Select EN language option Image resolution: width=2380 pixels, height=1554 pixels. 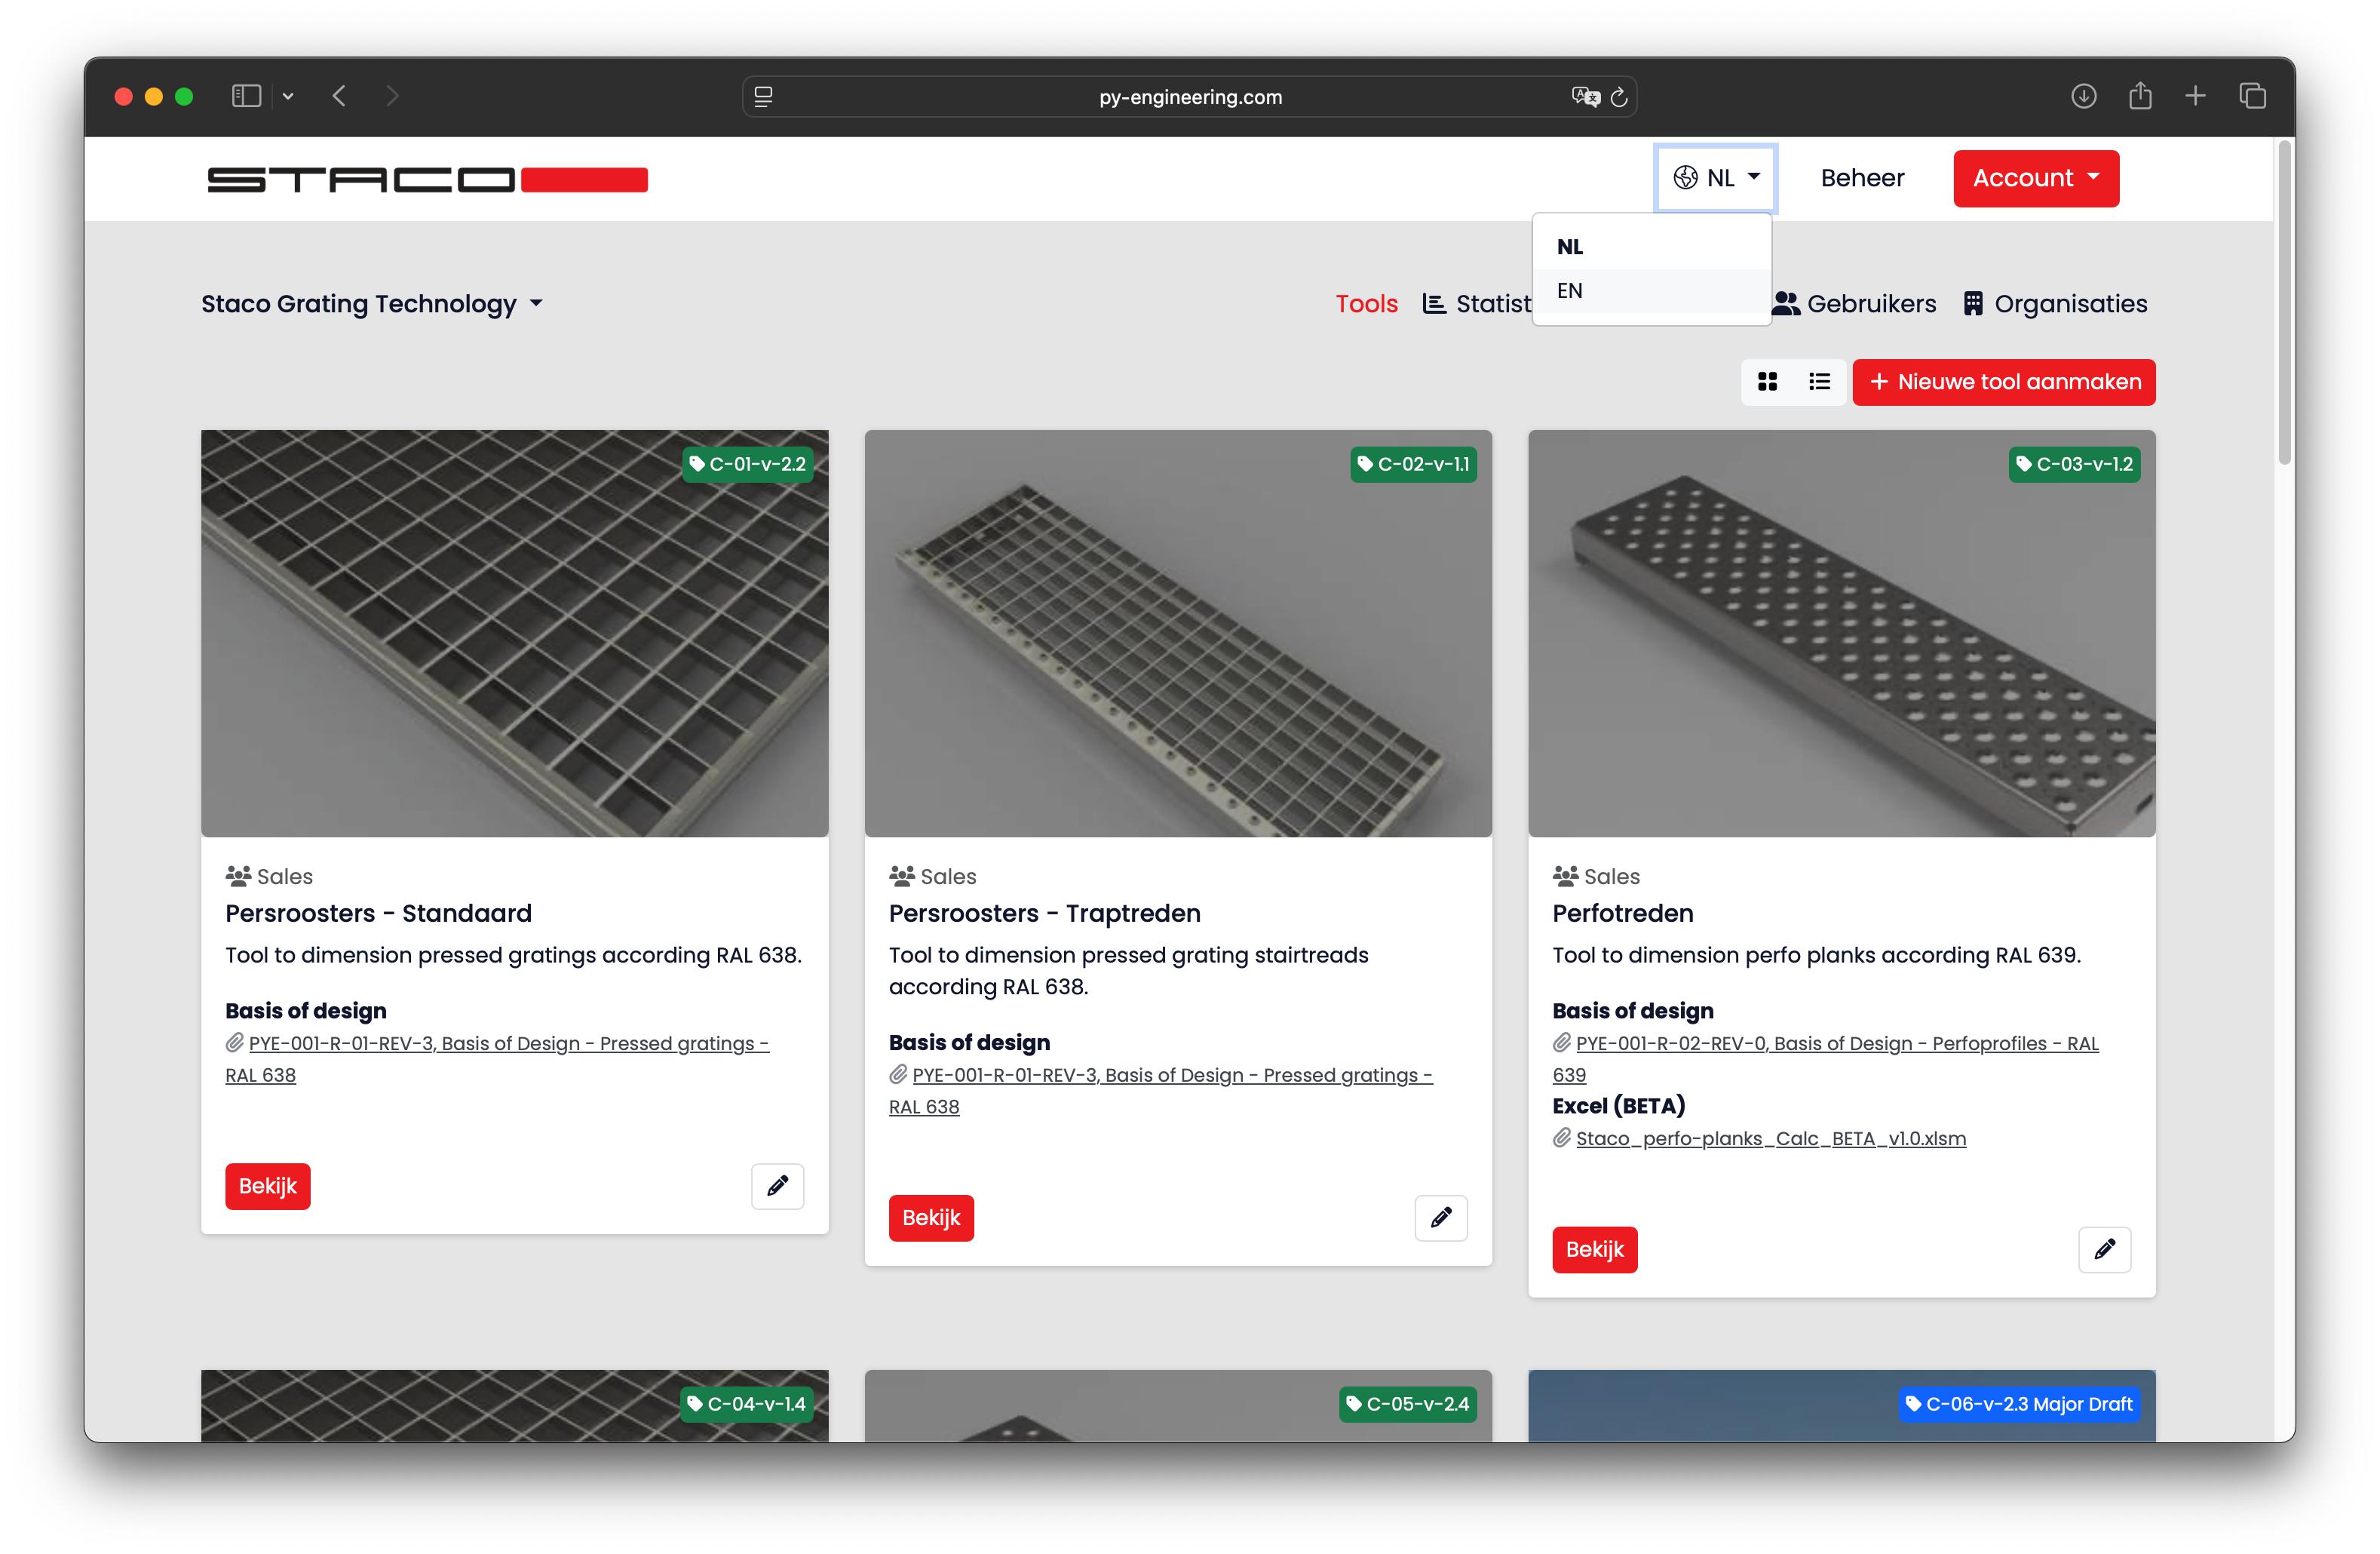1570,291
